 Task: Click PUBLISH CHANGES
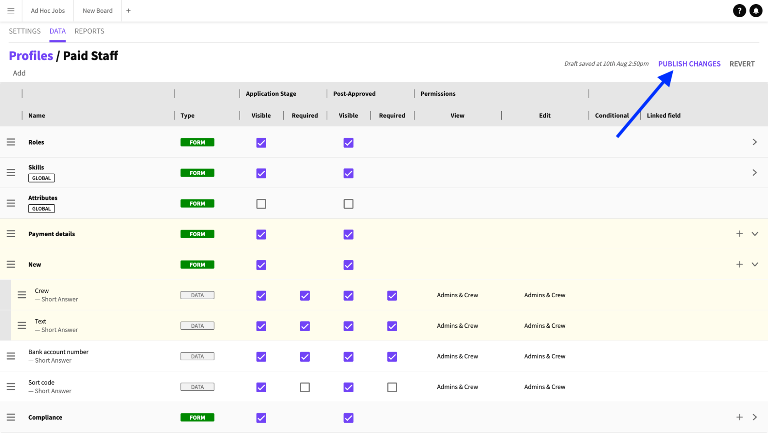point(689,64)
